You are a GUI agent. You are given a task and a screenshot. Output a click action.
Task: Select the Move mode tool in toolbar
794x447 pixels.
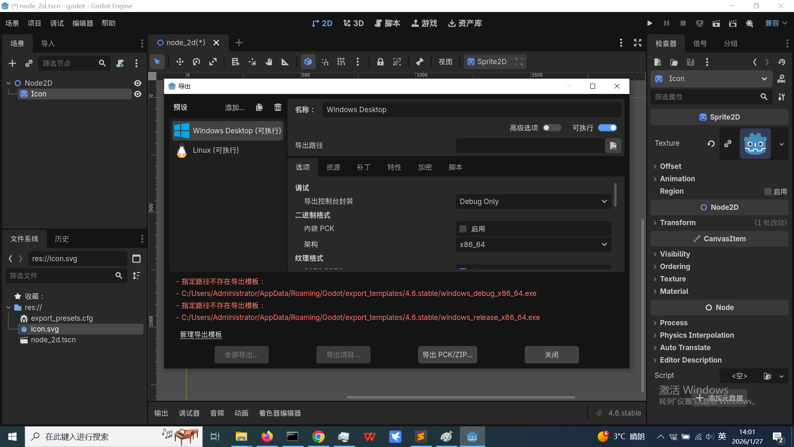(x=179, y=62)
